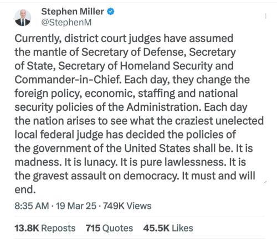
Task: Visit the @StephenM handle link
Action: tap(66, 22)
